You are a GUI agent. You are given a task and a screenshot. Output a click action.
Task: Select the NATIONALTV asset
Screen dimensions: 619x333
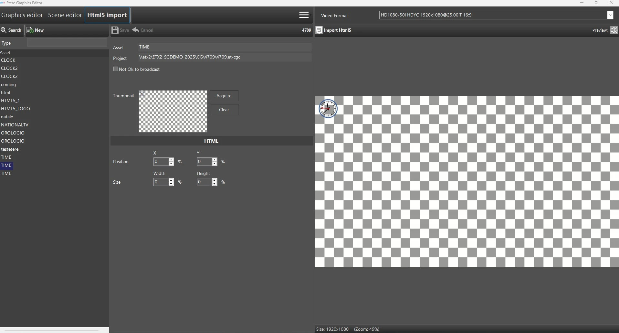pos(15,125)
